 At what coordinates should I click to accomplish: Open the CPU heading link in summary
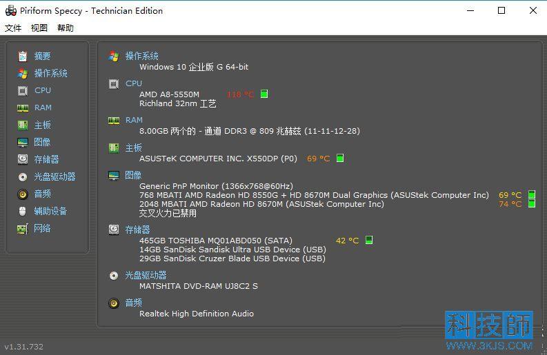point(134,83)
